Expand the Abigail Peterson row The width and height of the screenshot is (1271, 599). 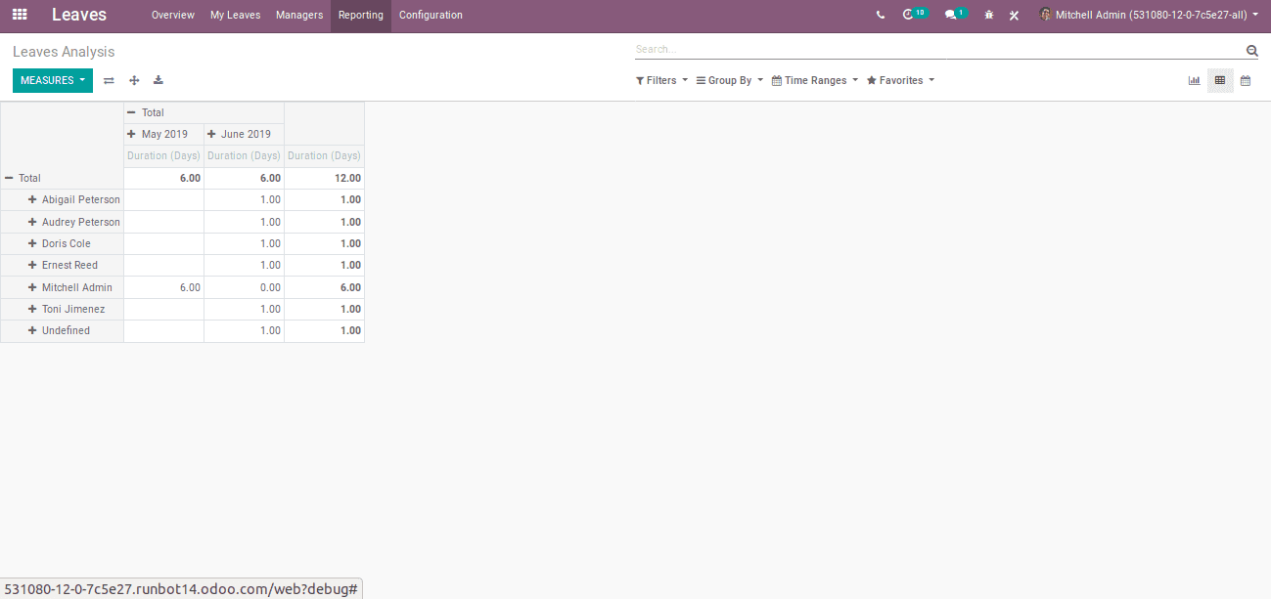(74, 199)
